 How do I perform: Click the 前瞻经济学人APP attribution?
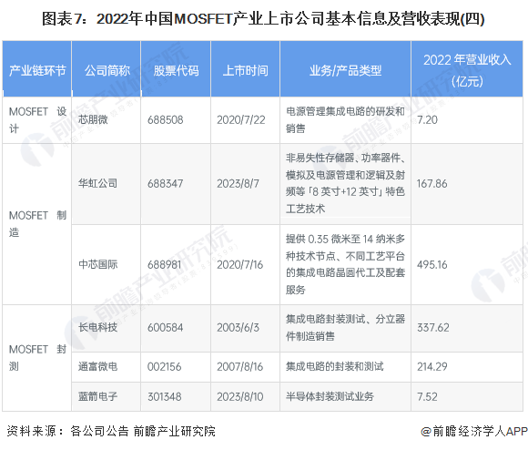474,431
